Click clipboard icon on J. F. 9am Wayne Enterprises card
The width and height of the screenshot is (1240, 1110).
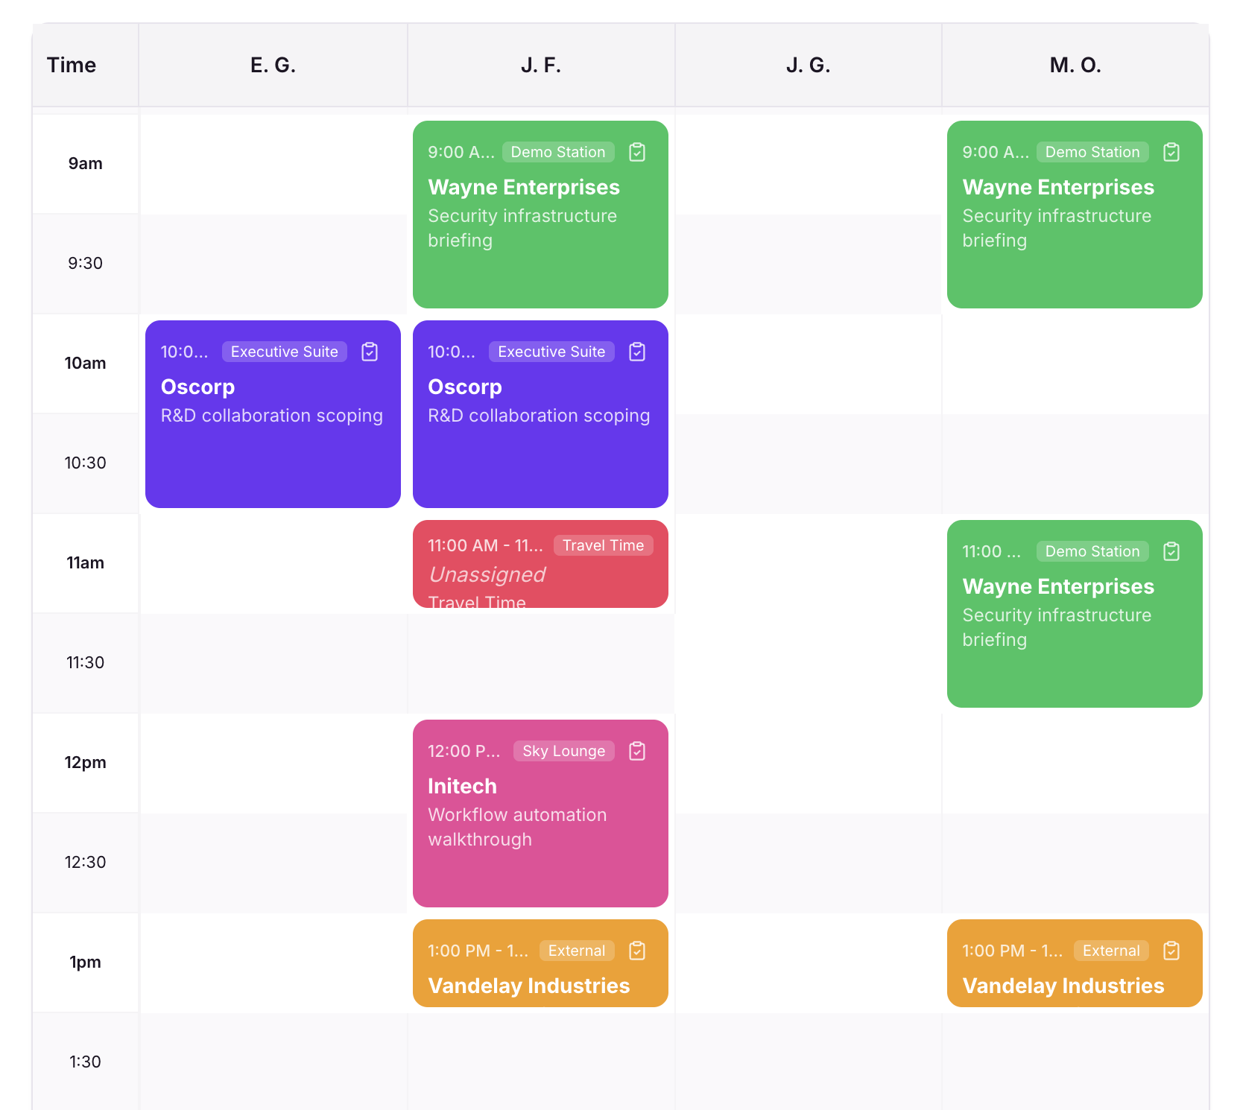637,152
